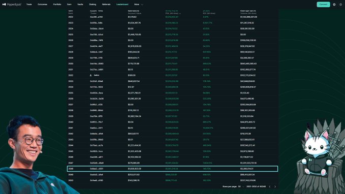Open the trader address in highlighted rank 2648 row
345x194 pixels.
tap(97, 169)
